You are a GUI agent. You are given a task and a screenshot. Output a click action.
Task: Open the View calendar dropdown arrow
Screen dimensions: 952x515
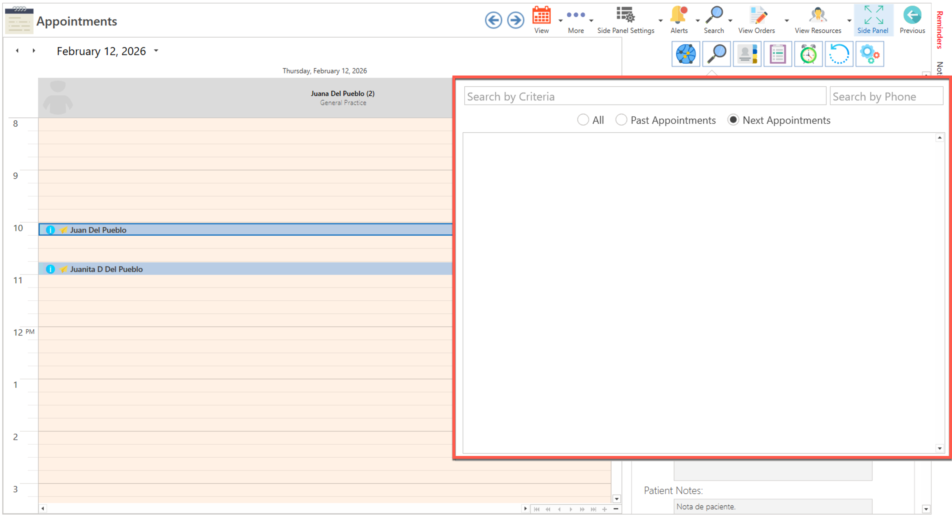(560, 21)
